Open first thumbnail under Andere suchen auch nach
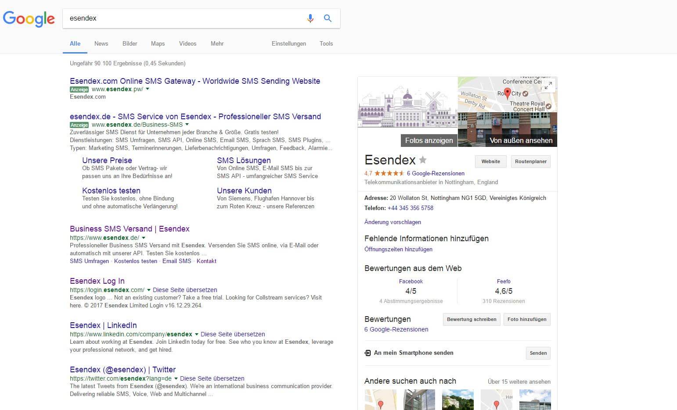This screenshot has width=677, height=410. coord(380,399)
